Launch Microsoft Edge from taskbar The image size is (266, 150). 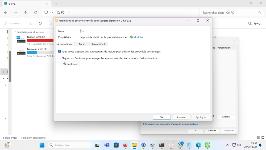[198, 145]
